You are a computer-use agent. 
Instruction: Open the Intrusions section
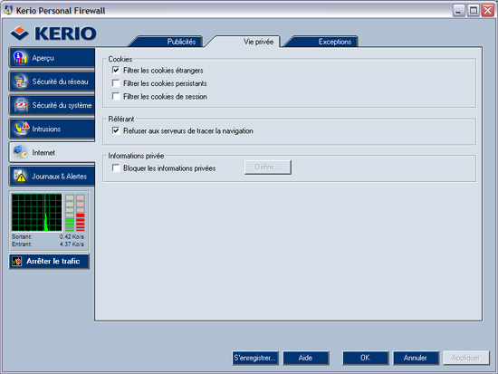pyautogui.click(x=52, y=129)
